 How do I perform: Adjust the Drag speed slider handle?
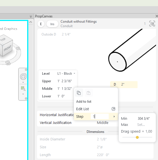(x=137, y=137)
